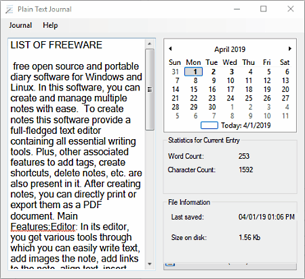Viewport: 305px width, 279px height.
Task: Maximize the Plain Text Journal window
Action: point(264,9)
